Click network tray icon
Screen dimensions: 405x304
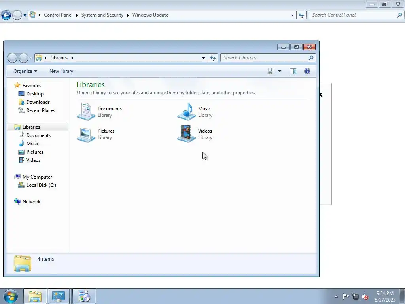click(356, 296)
